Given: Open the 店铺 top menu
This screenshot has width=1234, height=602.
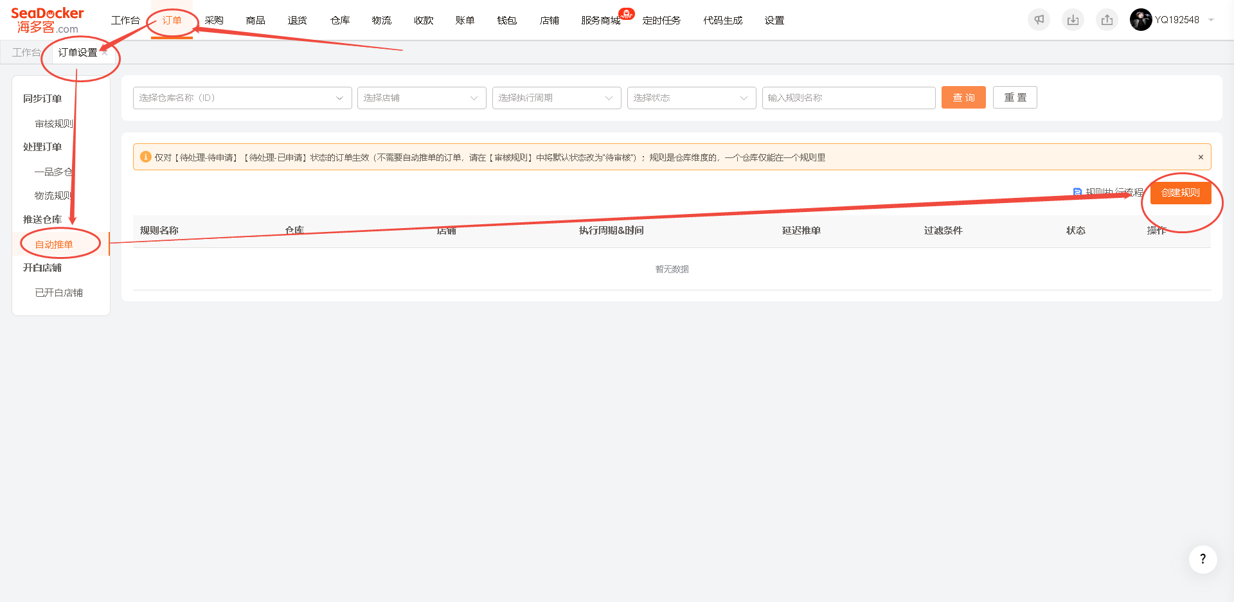Looking at the screenshot, I should pyautogui.click(x=550, y=21).
